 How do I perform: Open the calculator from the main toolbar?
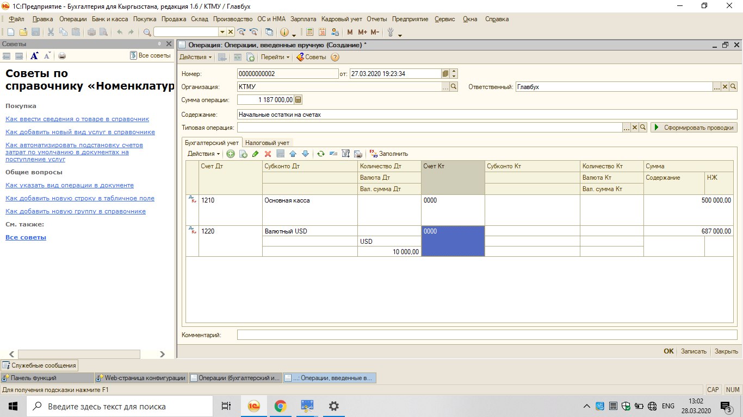point(310,32)
